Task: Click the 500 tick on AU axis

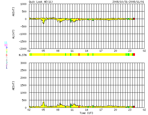Action: 24,11
